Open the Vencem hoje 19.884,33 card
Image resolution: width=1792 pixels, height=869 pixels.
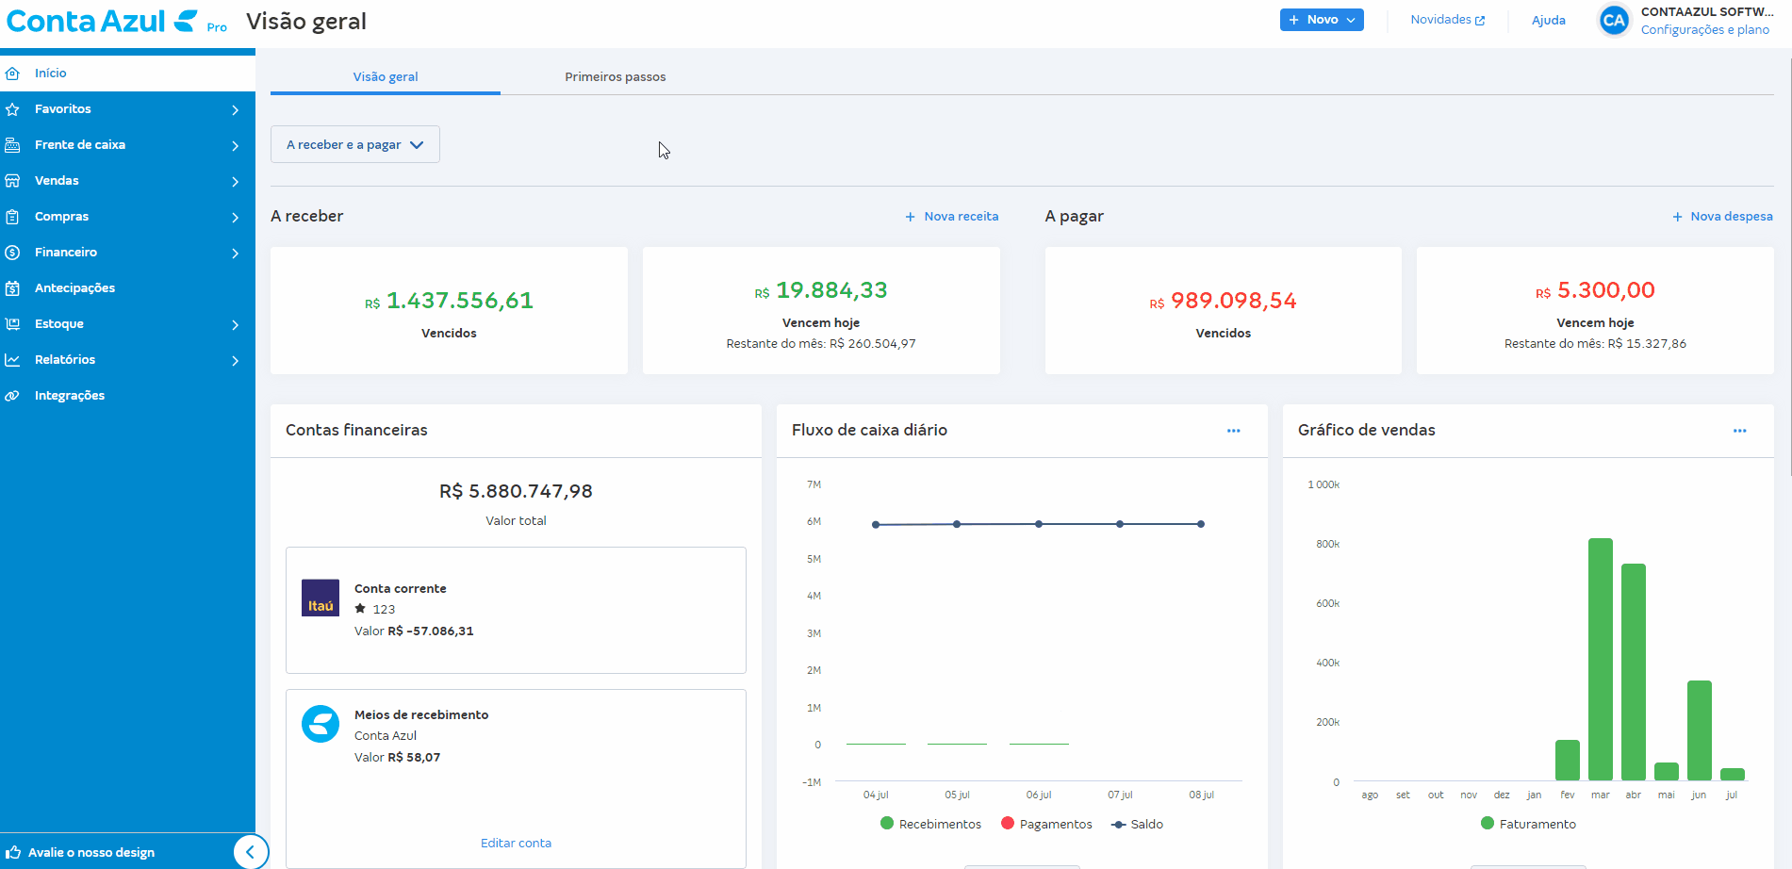(821, 310)
